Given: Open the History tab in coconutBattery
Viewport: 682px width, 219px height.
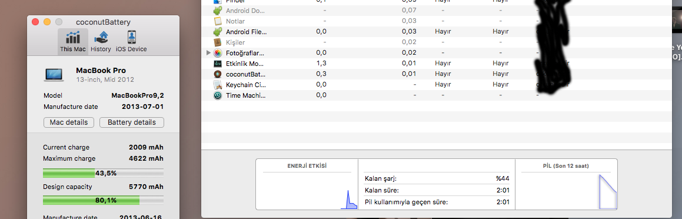Looking at the screenshot, I should [x=101, y=42].
